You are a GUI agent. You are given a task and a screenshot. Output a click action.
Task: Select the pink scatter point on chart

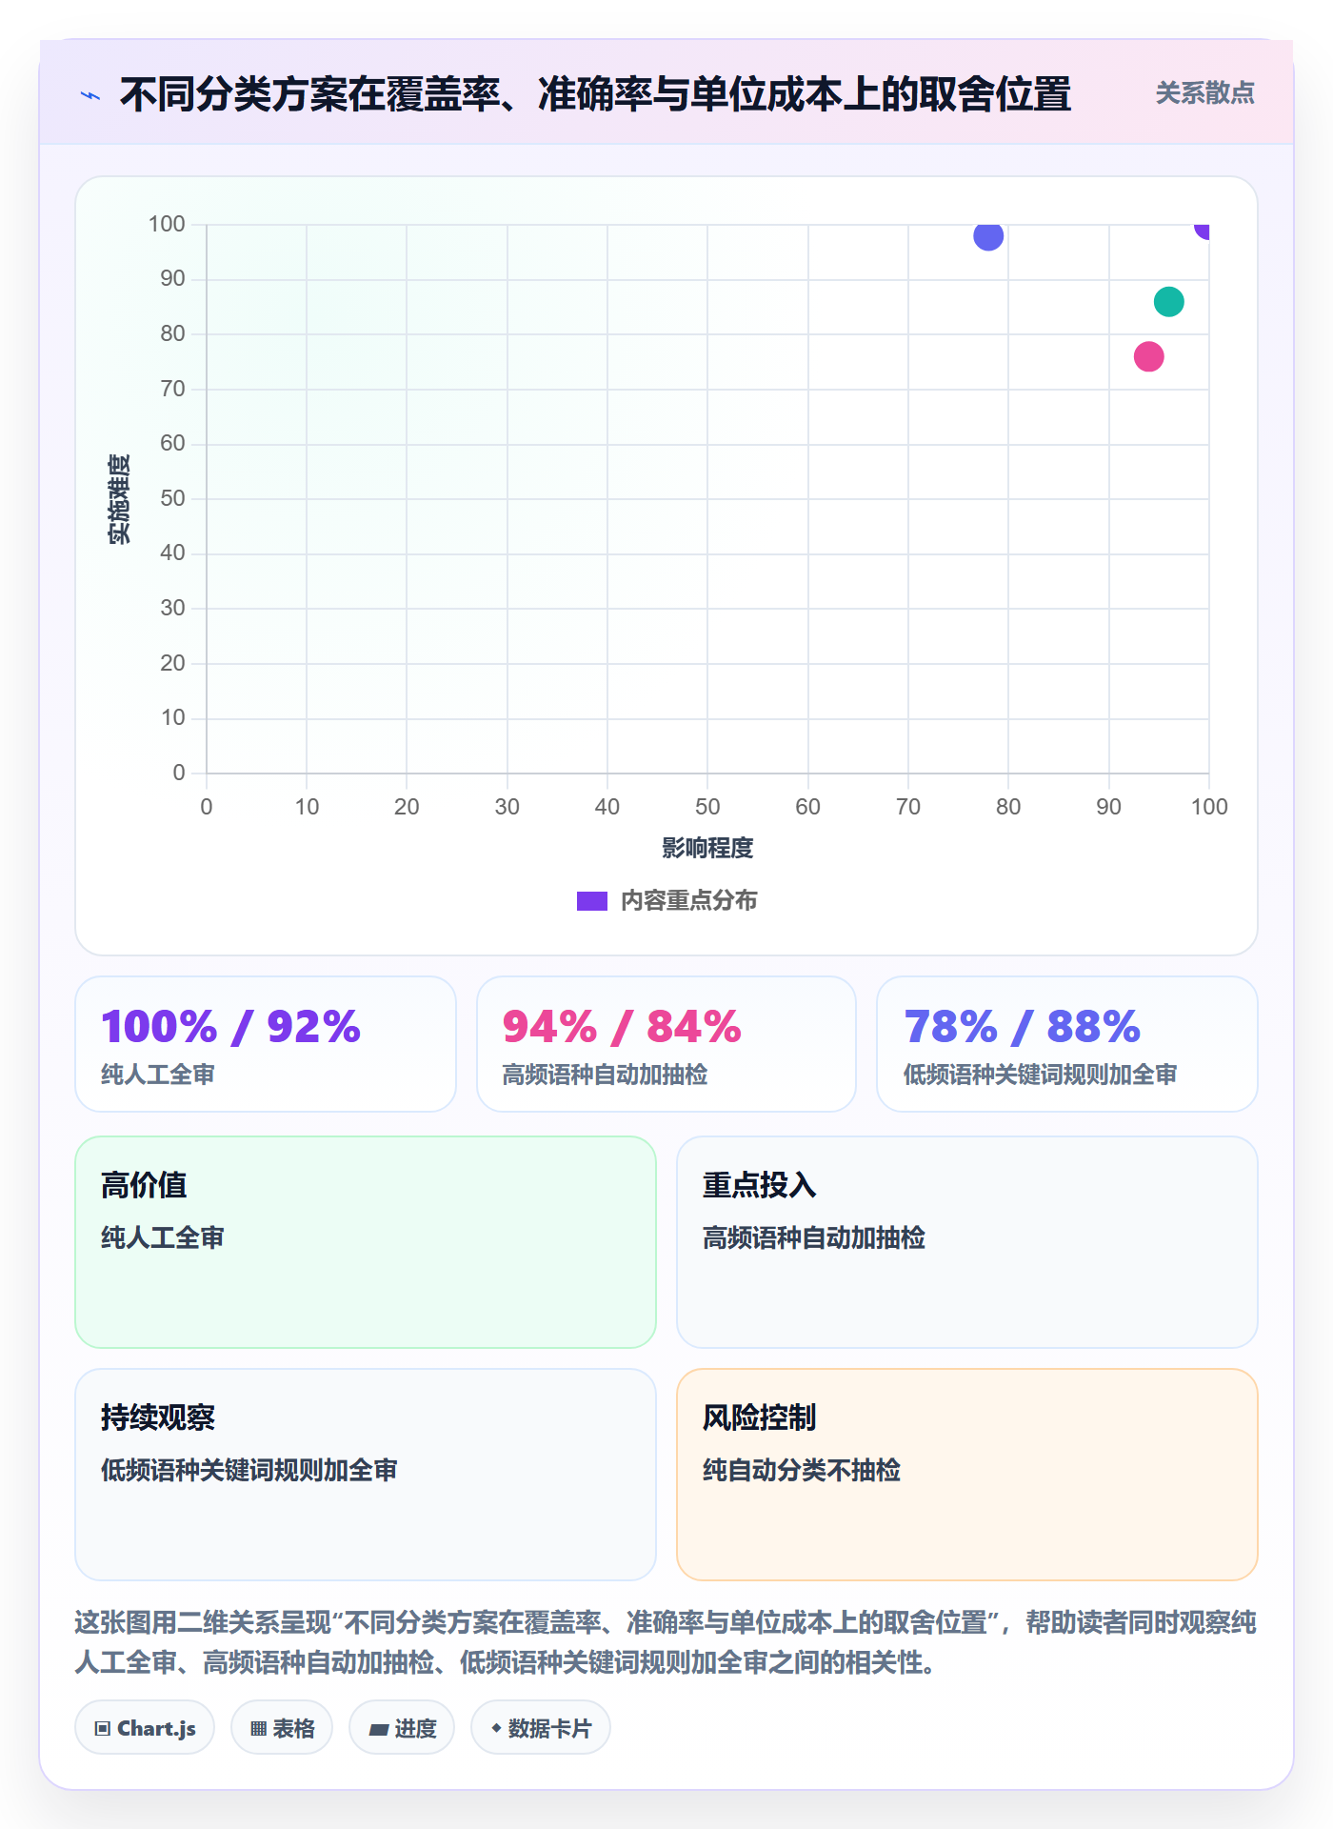(1148, 357)
